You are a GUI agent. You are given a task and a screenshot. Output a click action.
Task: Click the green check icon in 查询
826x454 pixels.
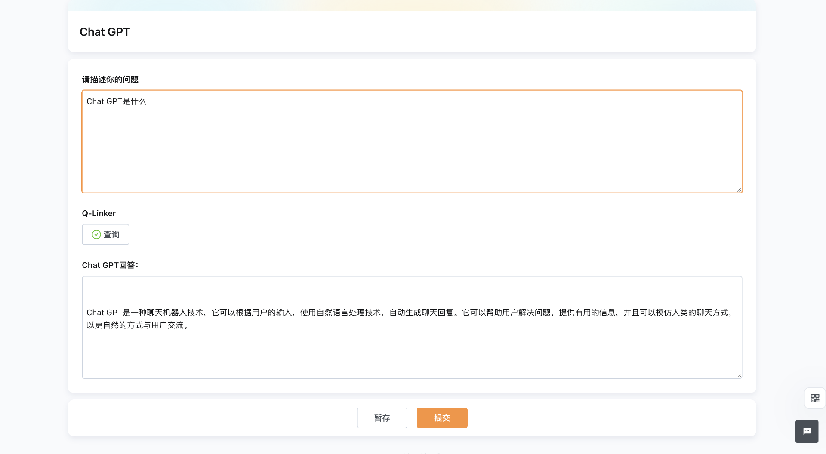[96, 234]
